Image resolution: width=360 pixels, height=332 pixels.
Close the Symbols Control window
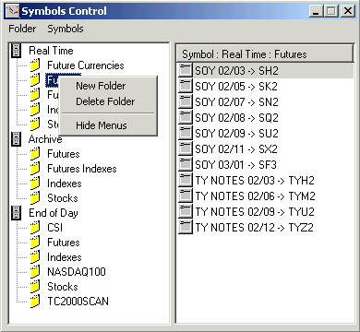(348, 11)
